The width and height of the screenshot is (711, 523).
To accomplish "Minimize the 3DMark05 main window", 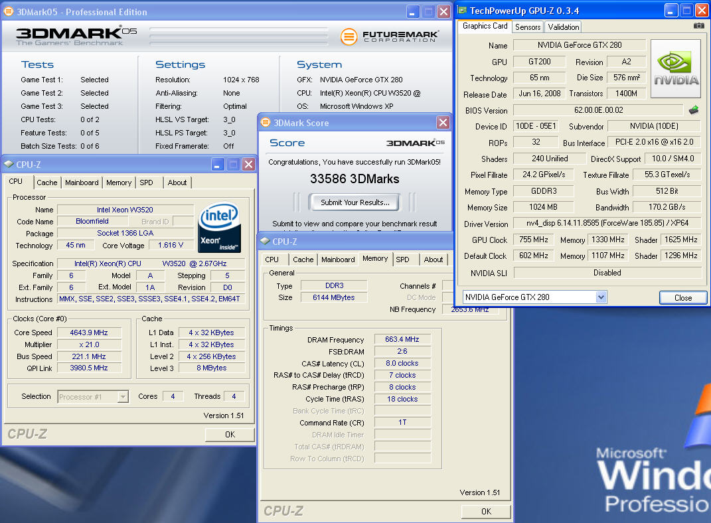I will pyautogui.click(x=412, y=11).
